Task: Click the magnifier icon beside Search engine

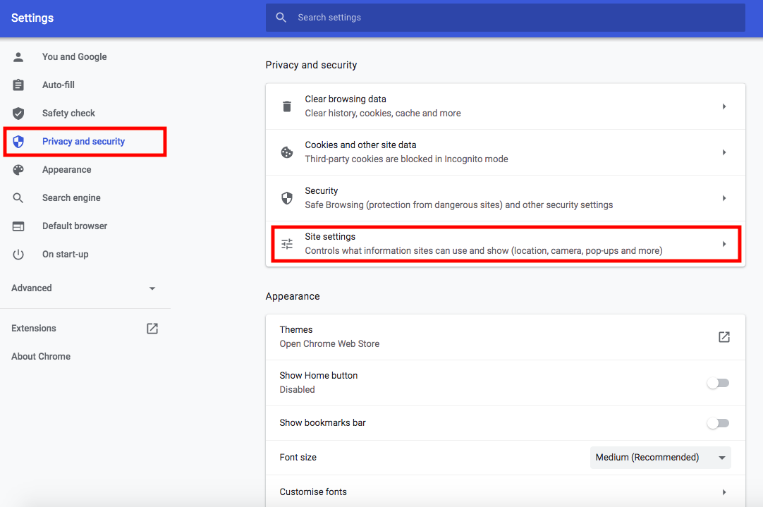Action: [x=18, y=198]
